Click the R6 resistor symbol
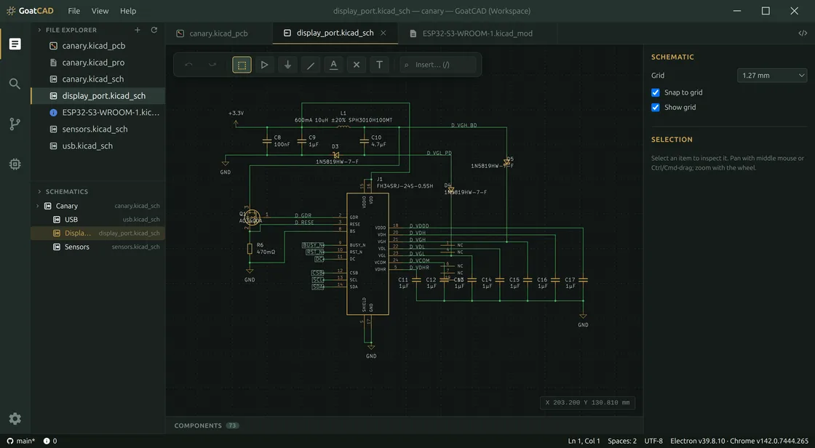 (250, 249)
